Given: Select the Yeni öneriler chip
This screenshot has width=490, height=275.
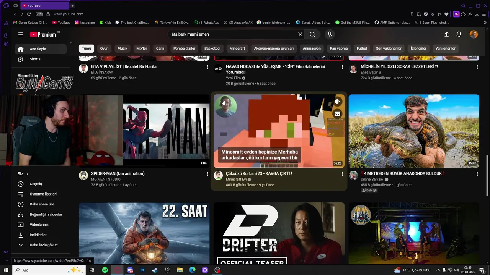Looking at the screenshot, I should 446,49.
